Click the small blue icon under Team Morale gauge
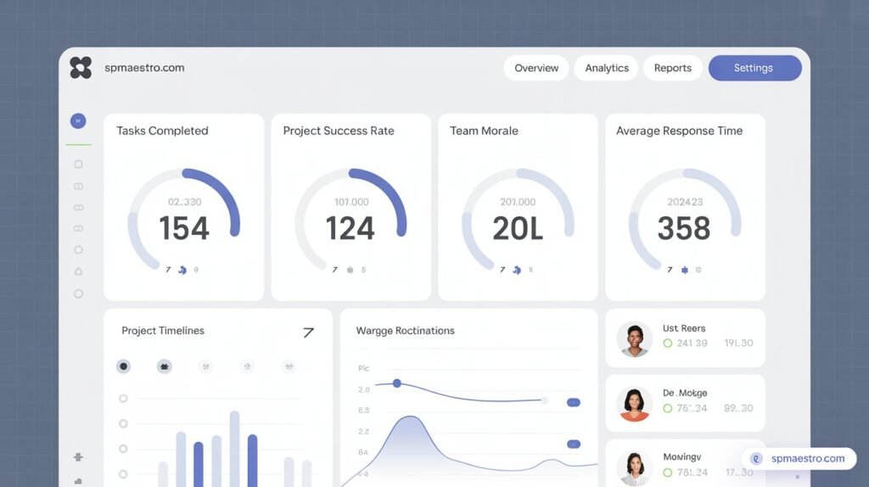Image resolution: width=869 pixels, height=487 pixels. coord(517,270)
